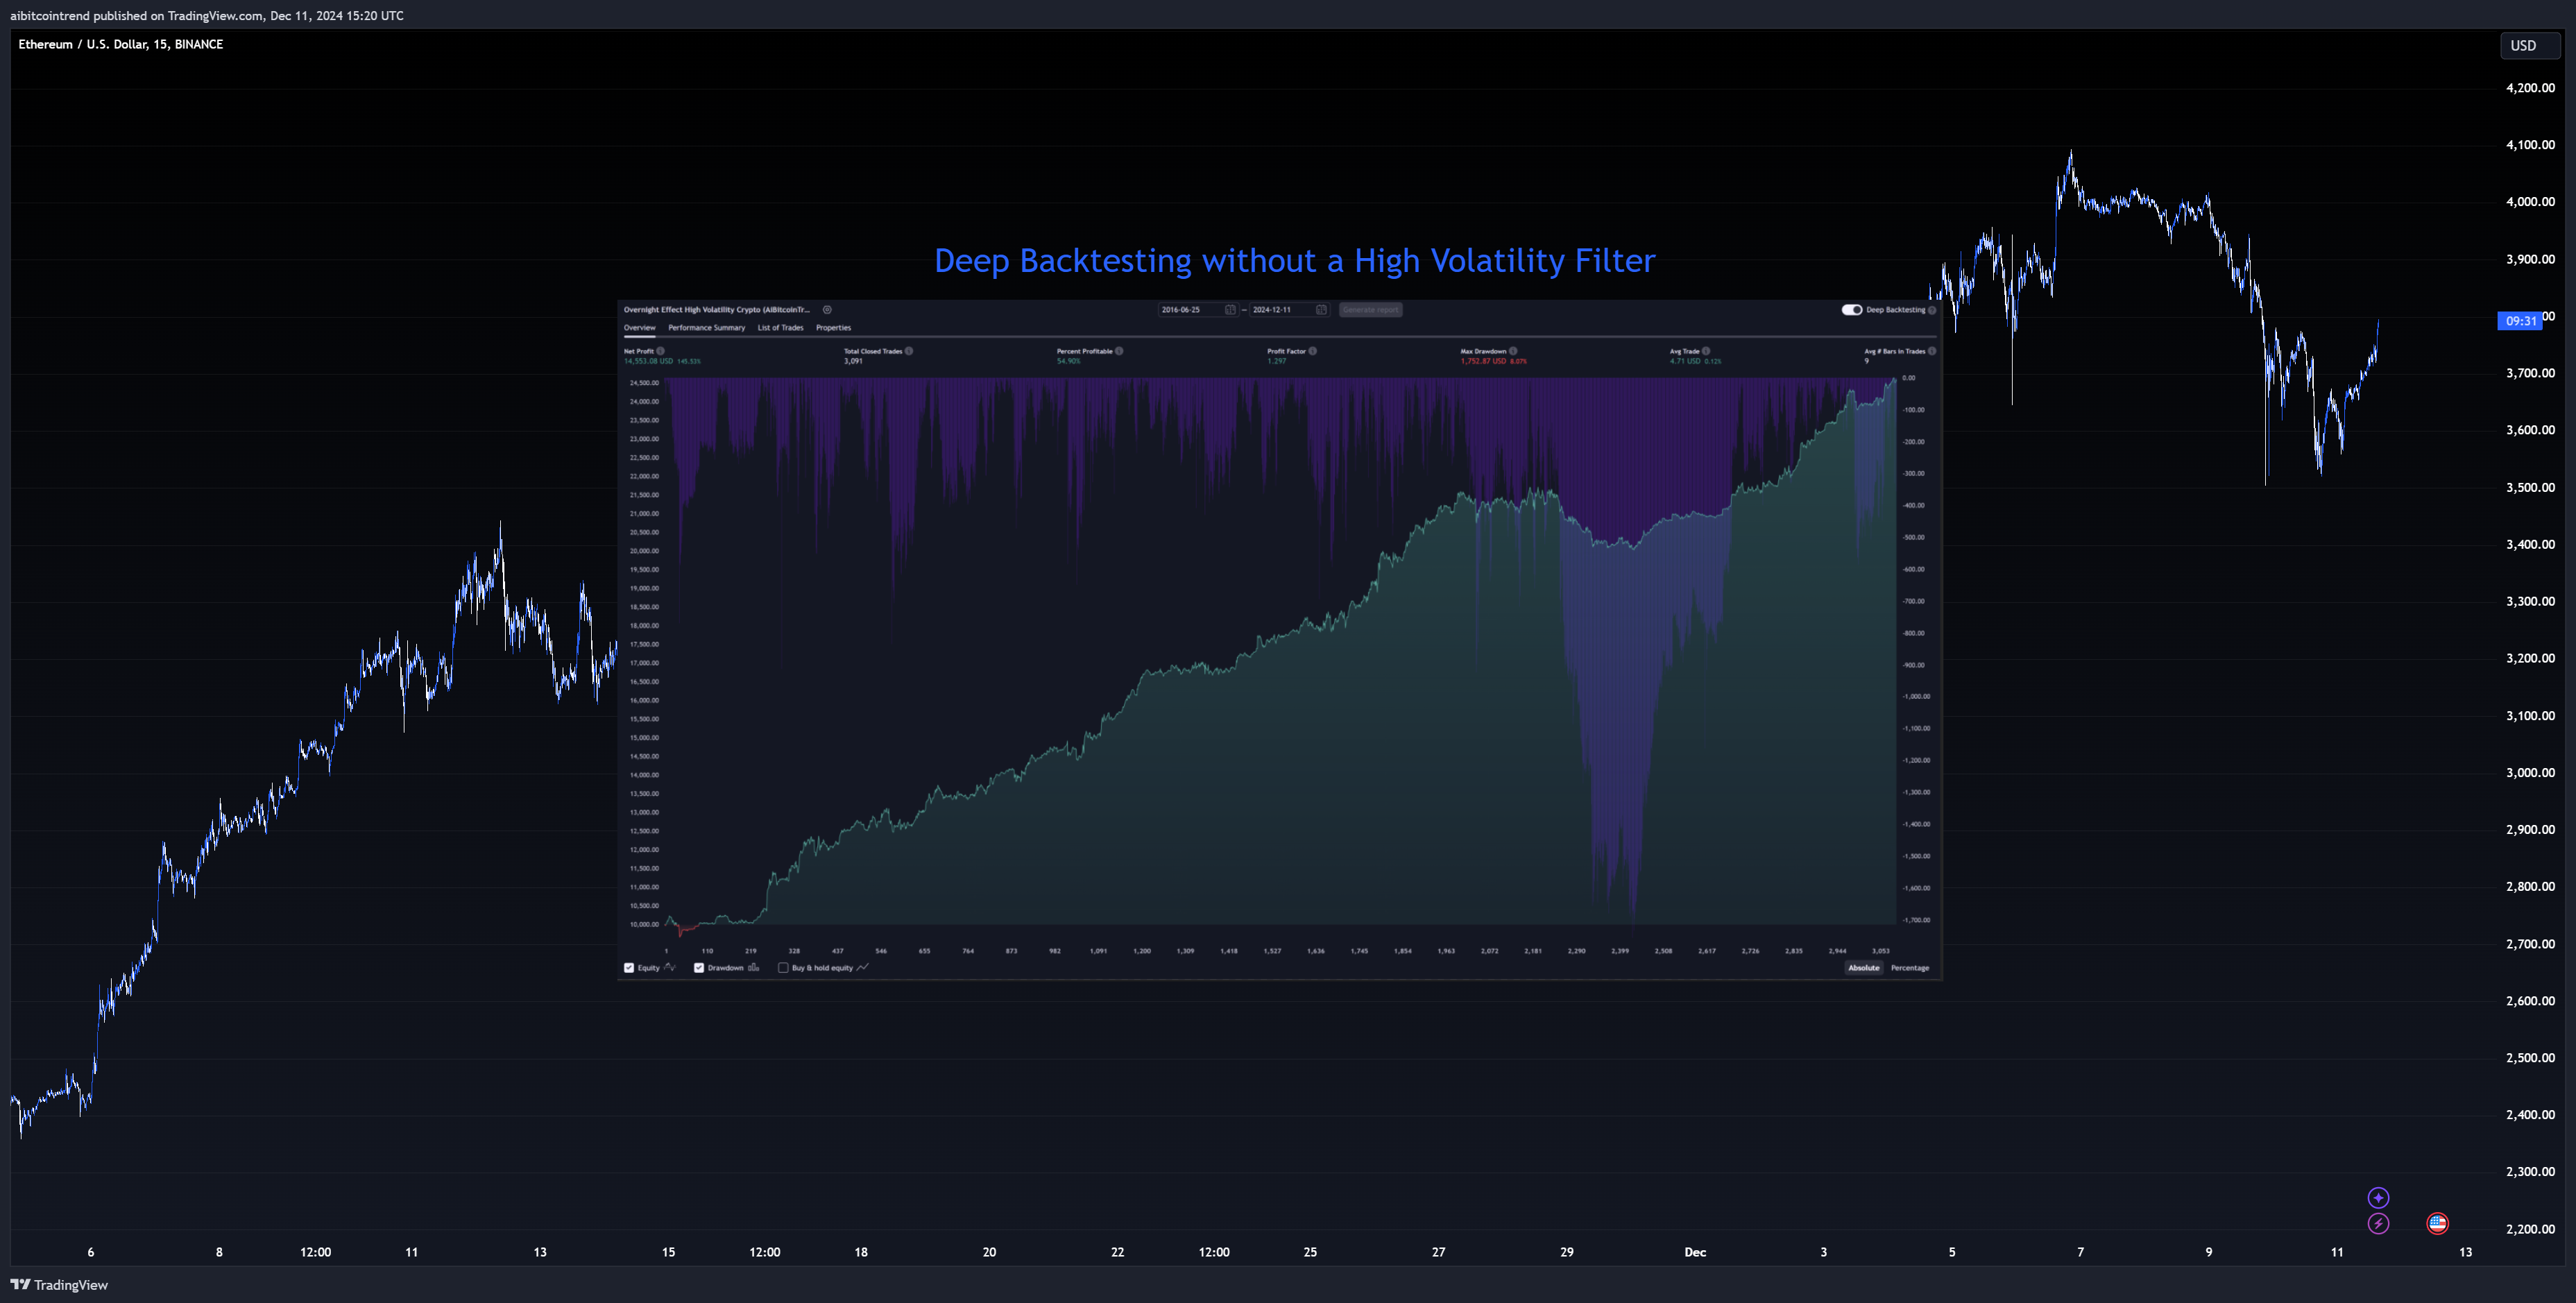Click the 24,500.00 equity axis label
The width and height of the screenshot is (2576, 1303).
click(x=644, y=383)
